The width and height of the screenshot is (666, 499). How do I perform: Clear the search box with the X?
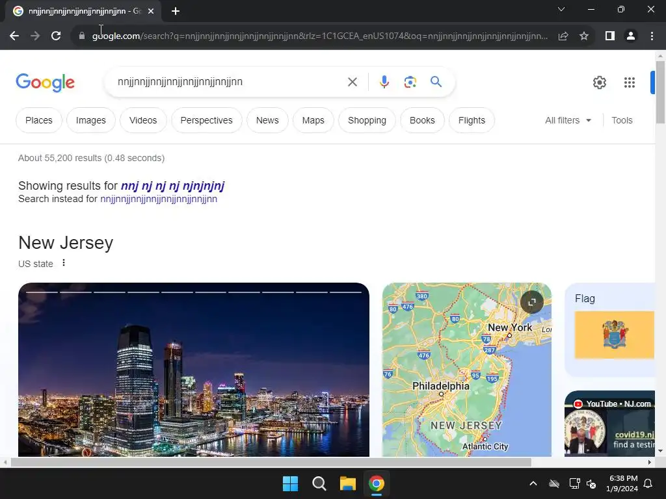(x=352, y=81)
